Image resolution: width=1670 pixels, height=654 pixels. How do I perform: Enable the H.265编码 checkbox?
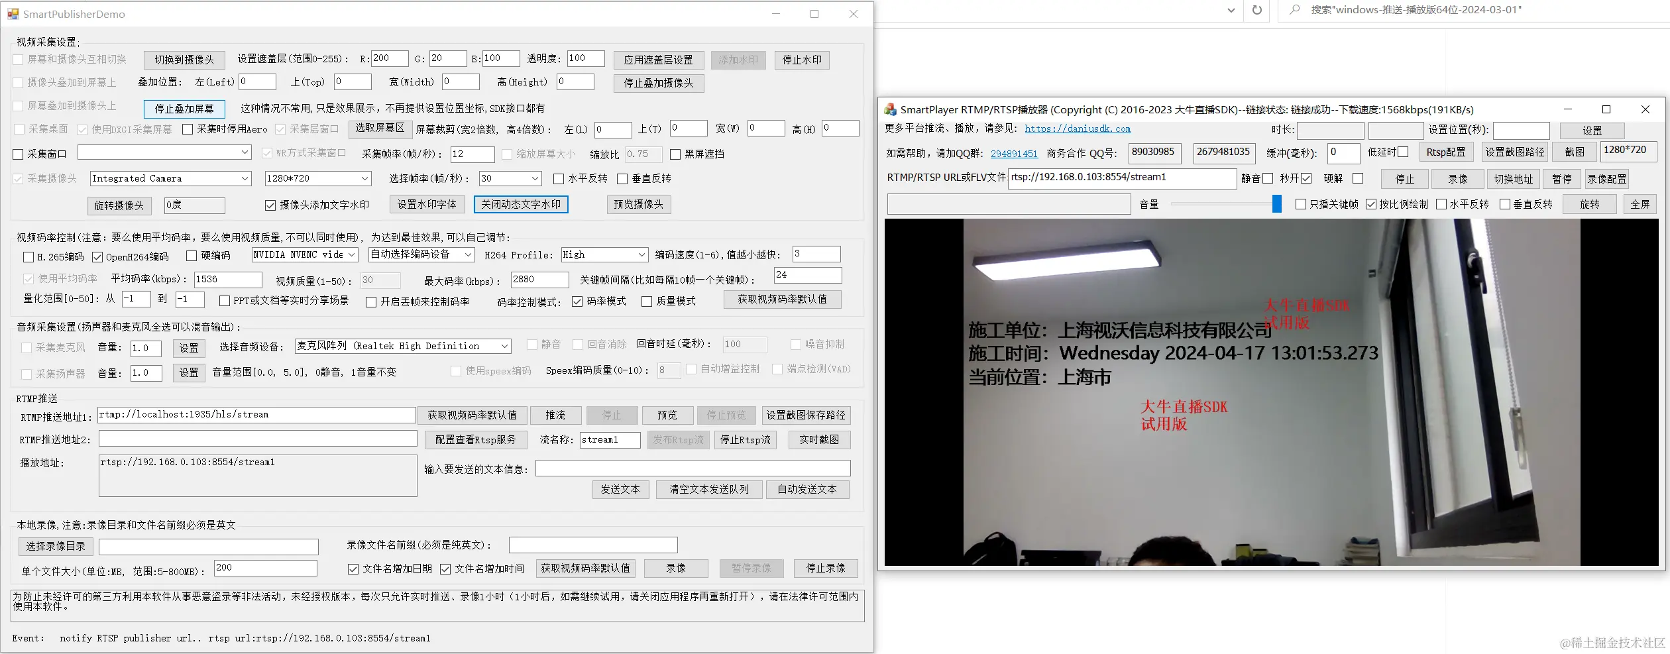tap(28, 256)
